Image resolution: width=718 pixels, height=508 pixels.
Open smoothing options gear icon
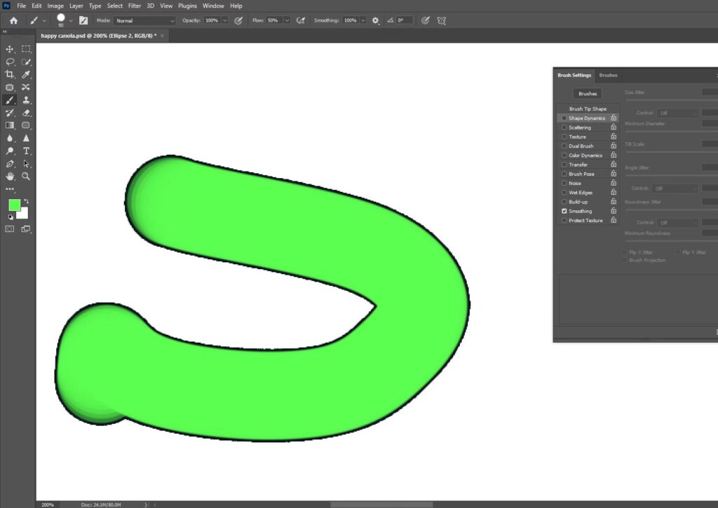click(376, 21)
